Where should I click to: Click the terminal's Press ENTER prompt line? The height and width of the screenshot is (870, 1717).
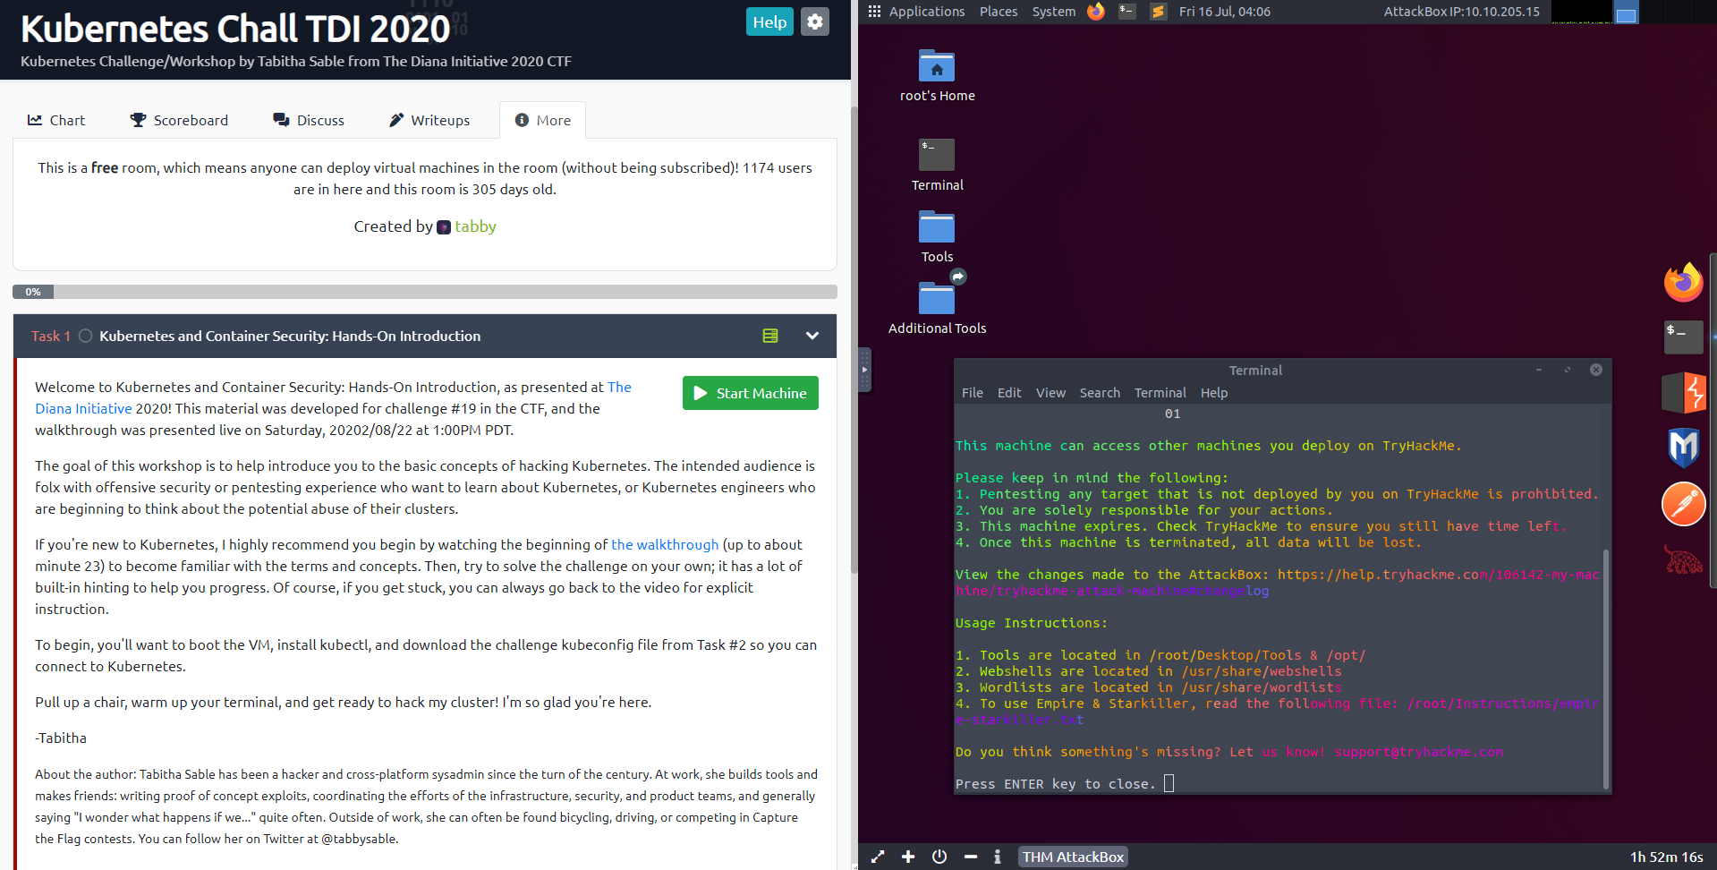tap(1065, 784)
